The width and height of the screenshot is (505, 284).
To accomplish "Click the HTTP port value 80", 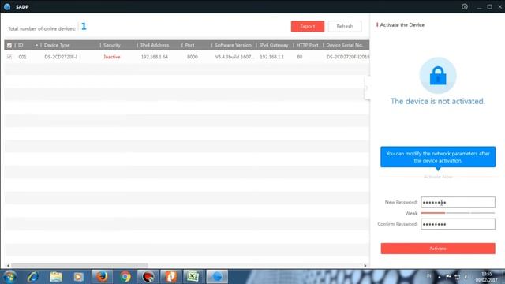I will click(x=300, y=57).
